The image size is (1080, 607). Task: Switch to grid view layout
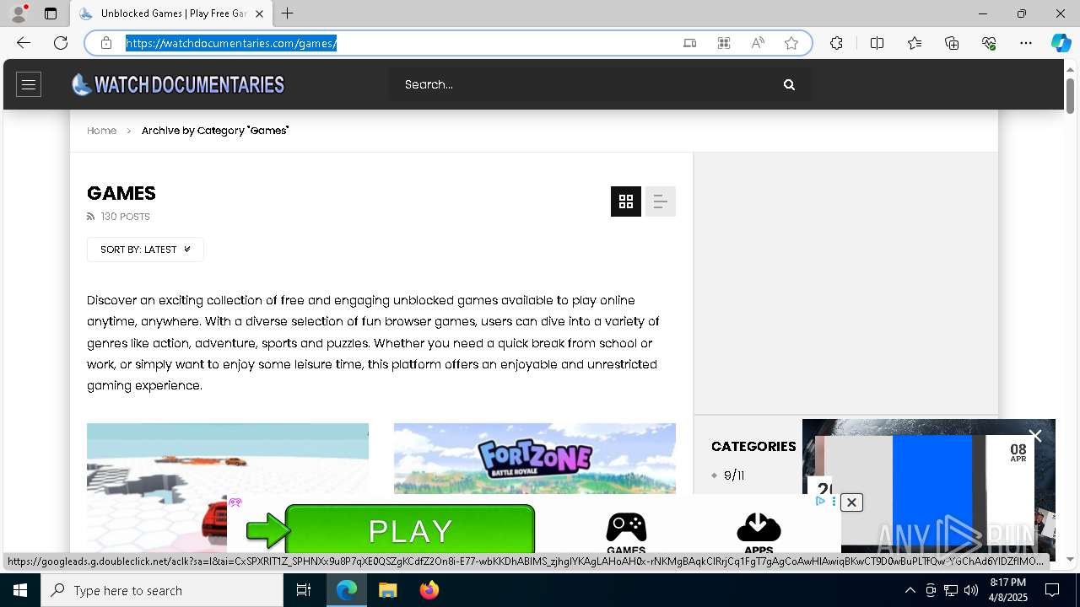click(626, 201)
